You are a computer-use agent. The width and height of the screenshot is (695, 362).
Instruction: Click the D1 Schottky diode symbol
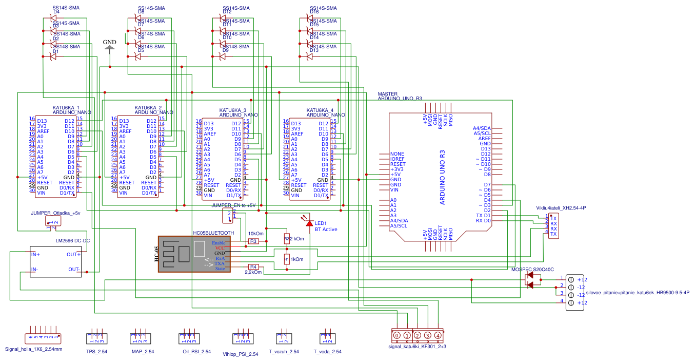click(x=53, y=56)
